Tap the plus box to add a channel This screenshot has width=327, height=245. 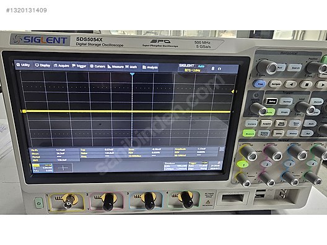click(63, 168)
